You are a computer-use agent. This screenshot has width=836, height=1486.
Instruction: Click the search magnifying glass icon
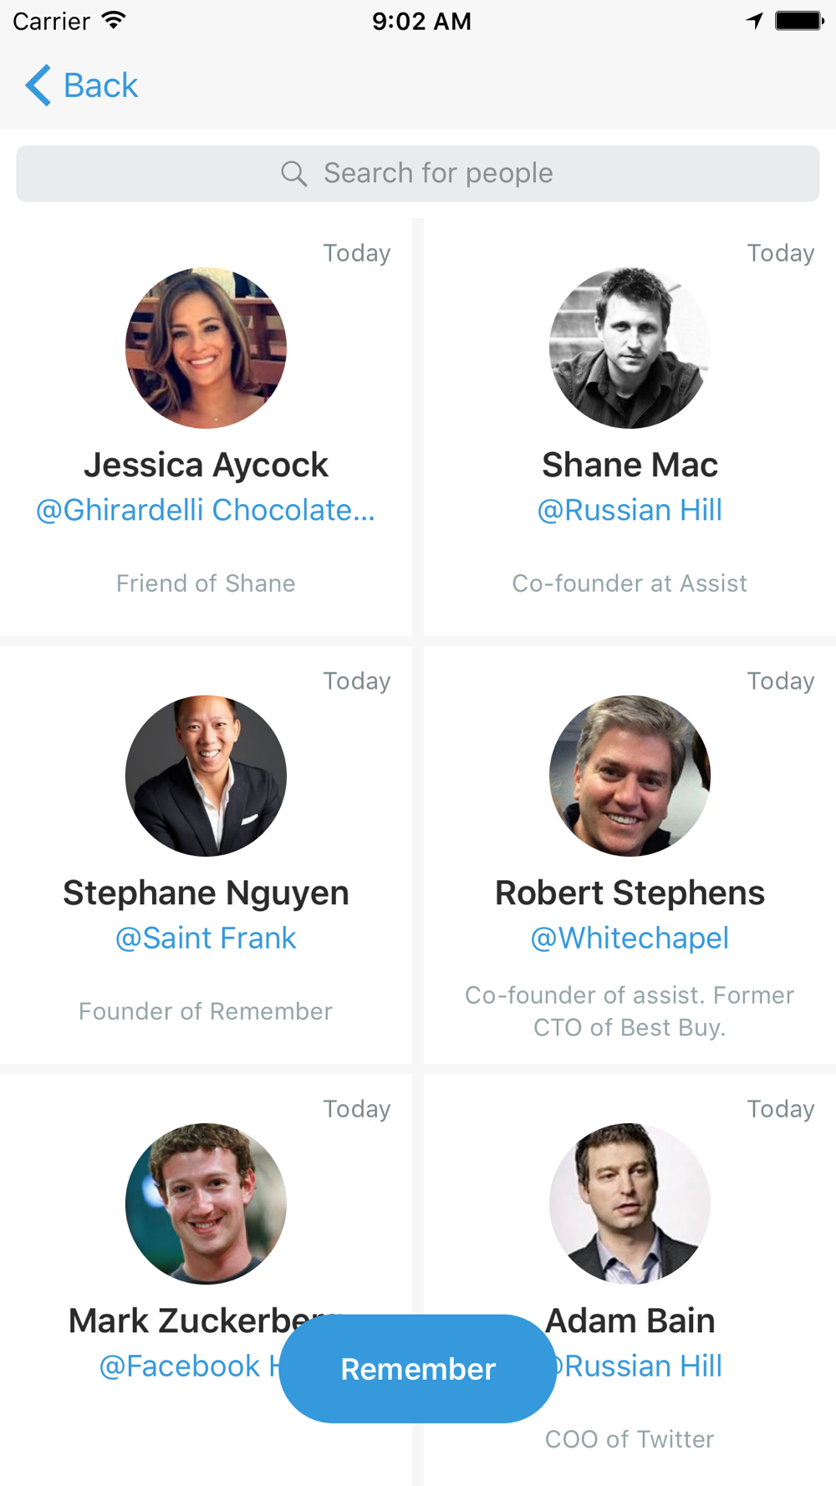coord(293,174)
